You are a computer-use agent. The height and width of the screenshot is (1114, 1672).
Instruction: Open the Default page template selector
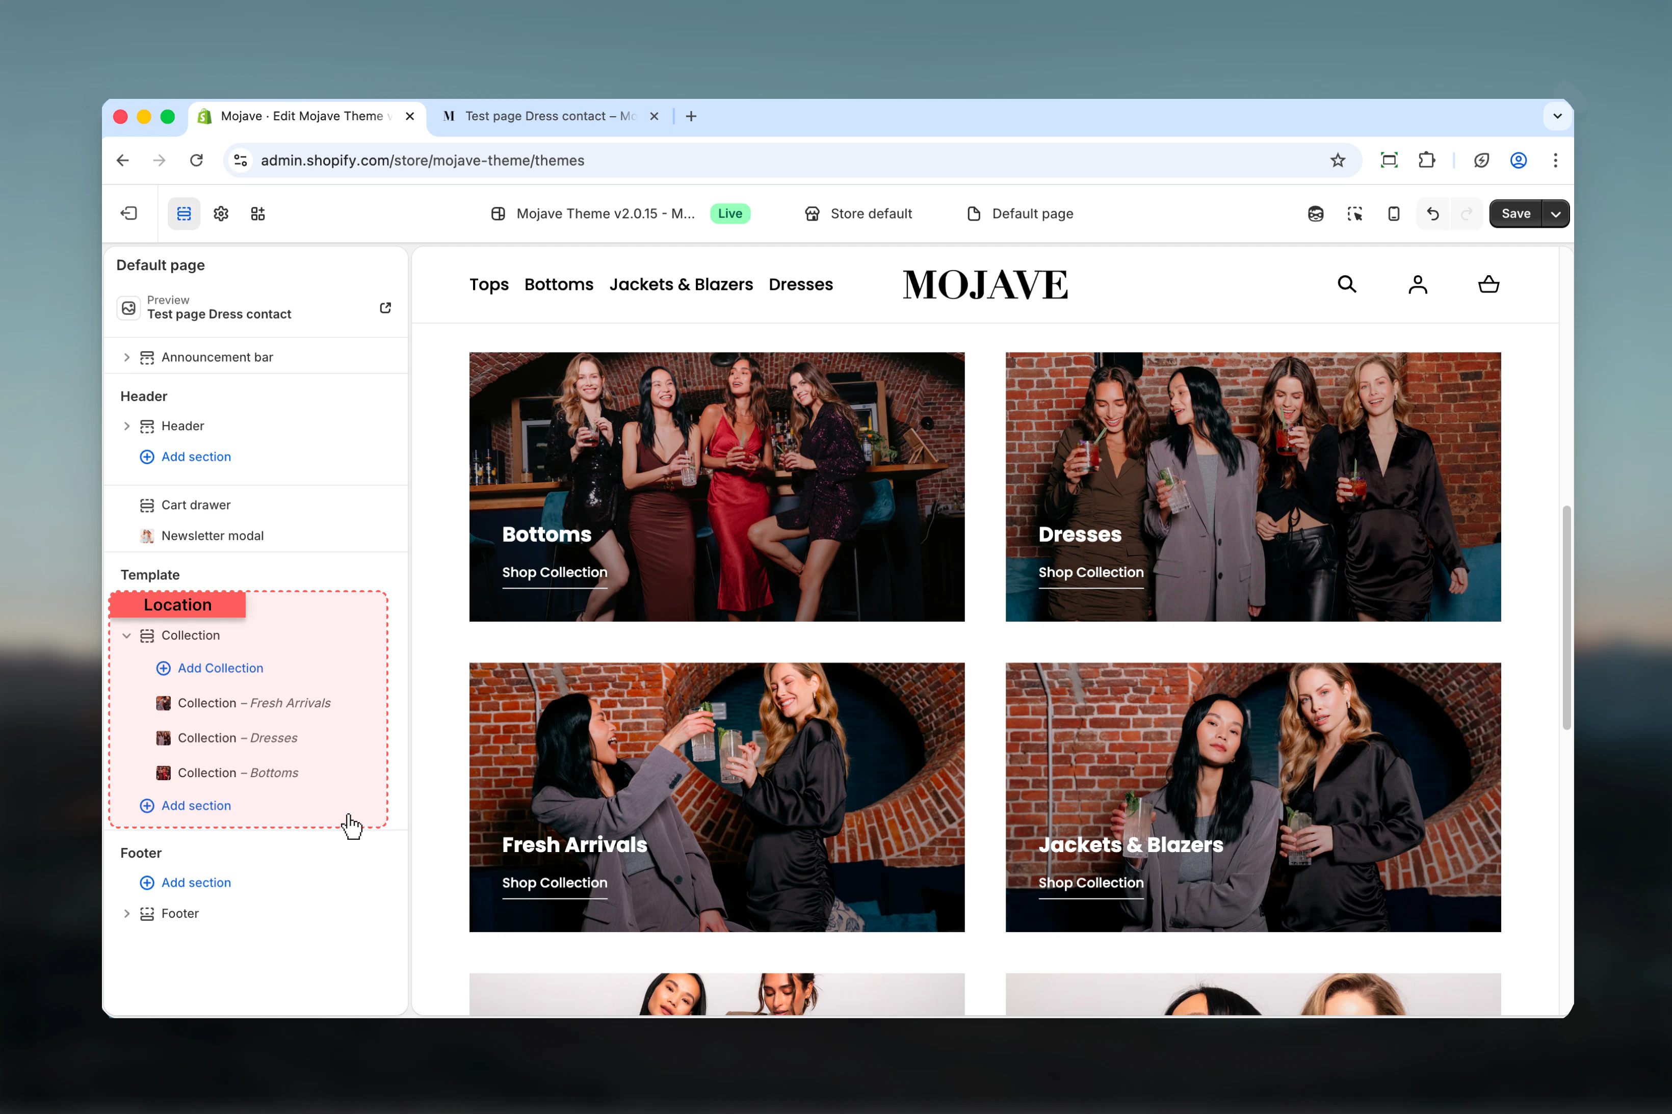1021,213
